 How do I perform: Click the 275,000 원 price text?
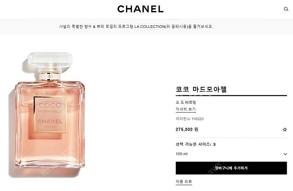point(187,129)
